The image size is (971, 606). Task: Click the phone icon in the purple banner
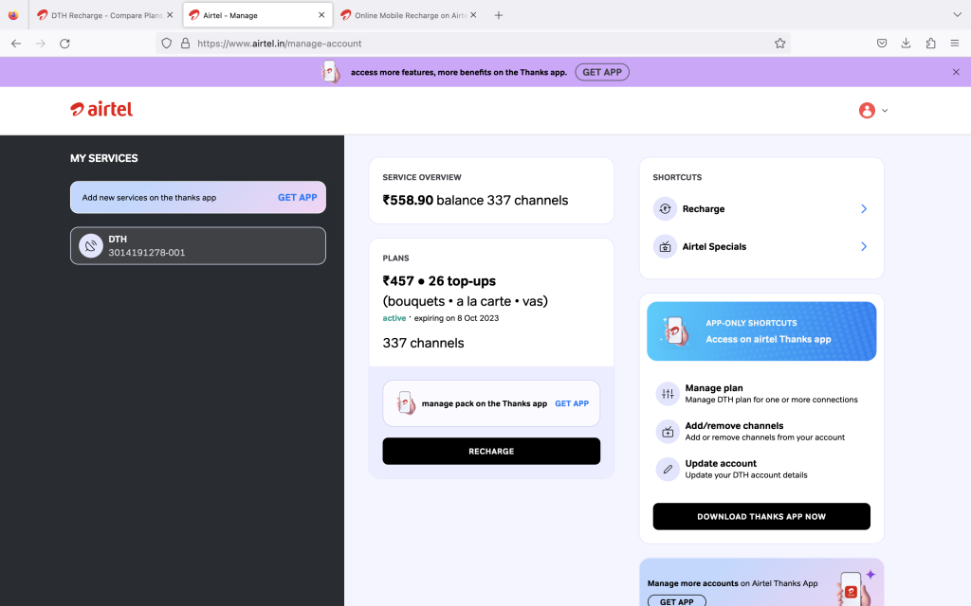pyautogui.click(x=330, y=72)
